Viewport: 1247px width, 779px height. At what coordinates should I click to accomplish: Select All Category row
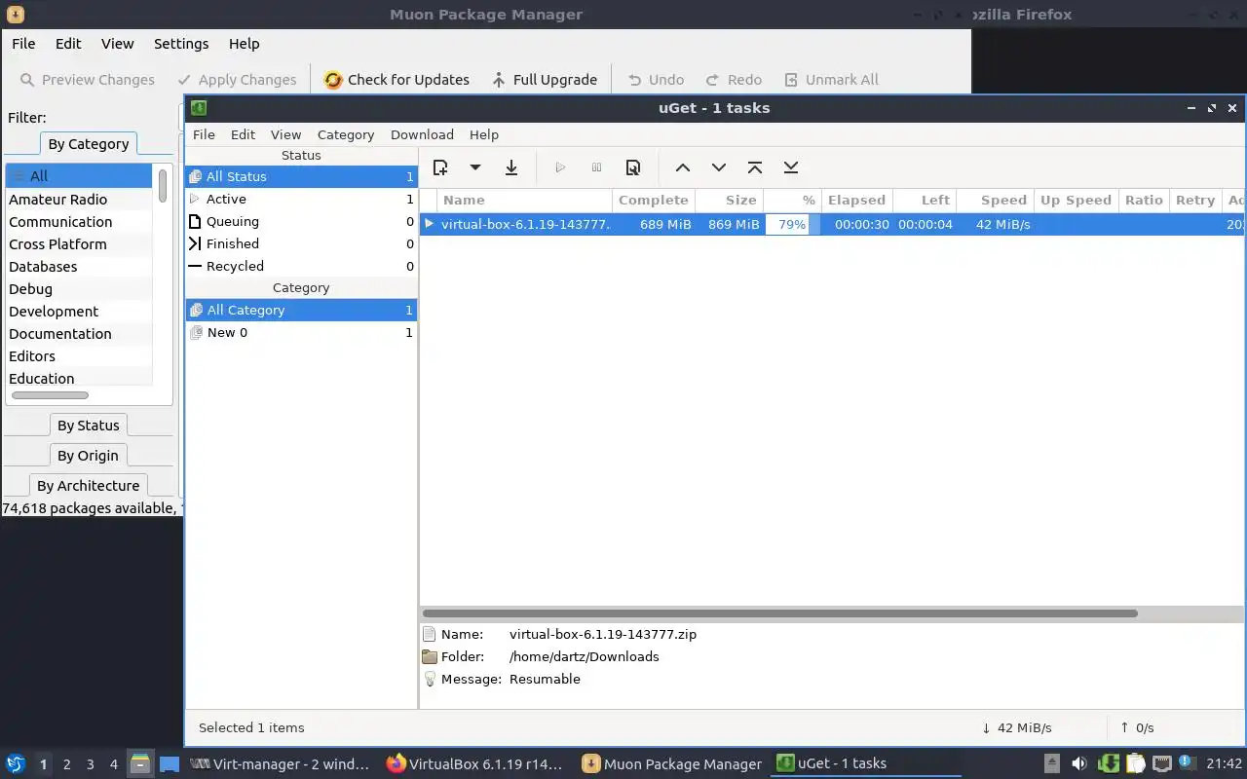(301, 310)
